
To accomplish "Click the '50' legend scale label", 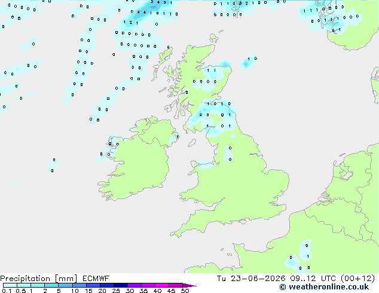I will coord(185,291).
